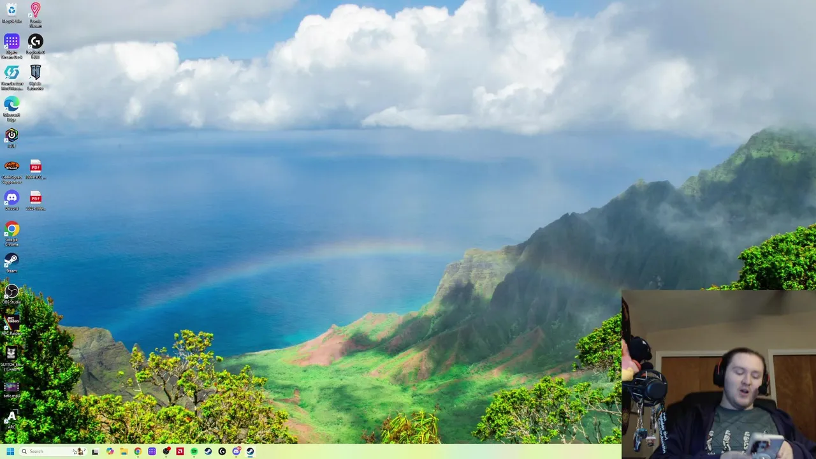Click the search highlight image inside Search box

tap(78, 451)
